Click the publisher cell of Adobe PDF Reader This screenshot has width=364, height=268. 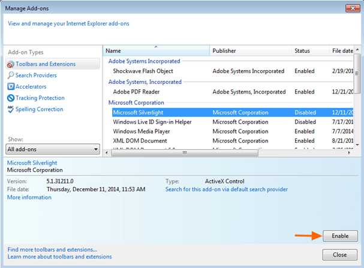(x=249, y=92)
